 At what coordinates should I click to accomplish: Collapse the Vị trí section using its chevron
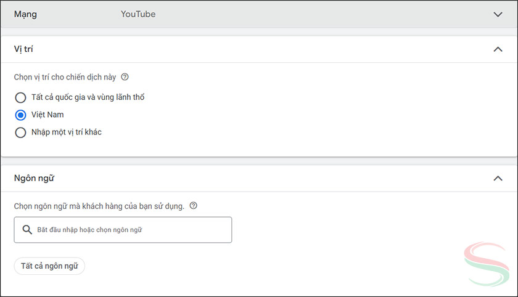tap(498, 49)
